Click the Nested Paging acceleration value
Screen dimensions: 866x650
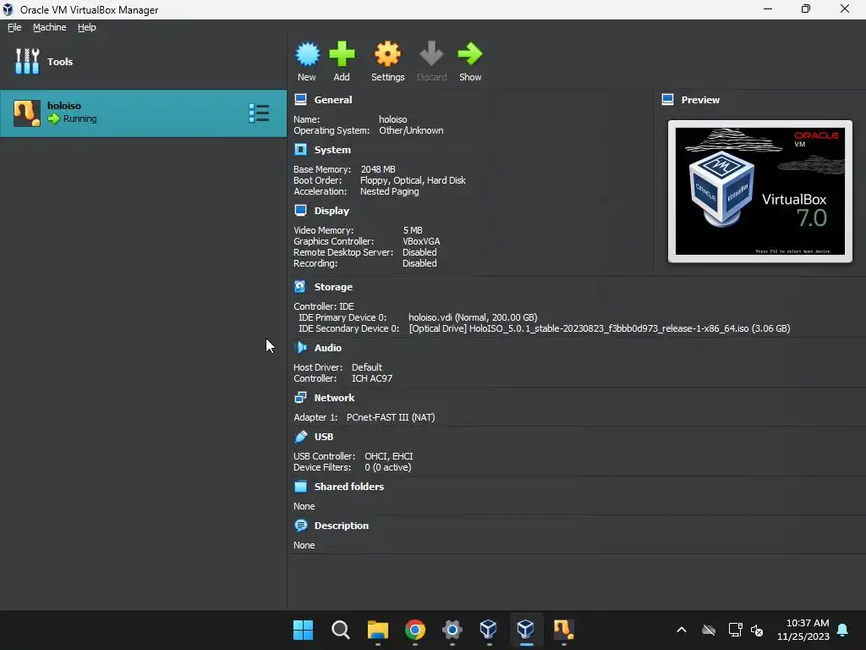(389, 191)
